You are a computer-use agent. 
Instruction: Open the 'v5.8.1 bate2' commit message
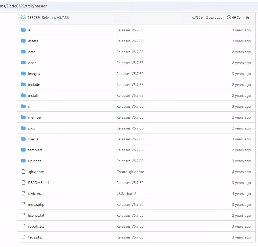pyautogui.click(x=126, y=194)
